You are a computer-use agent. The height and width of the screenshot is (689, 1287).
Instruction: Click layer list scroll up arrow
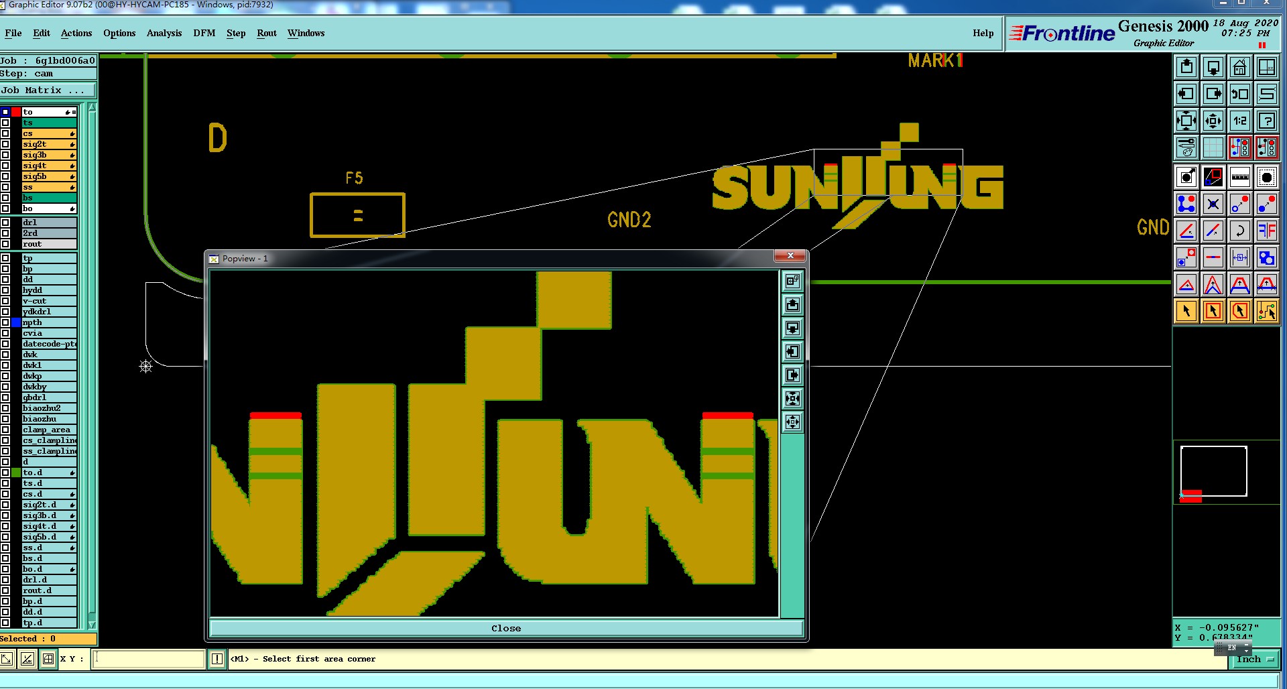[x=92, y=107]
